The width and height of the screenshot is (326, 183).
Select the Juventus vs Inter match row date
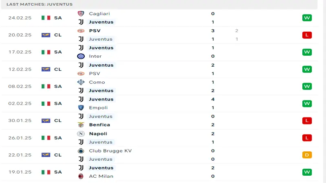[20, 52]
